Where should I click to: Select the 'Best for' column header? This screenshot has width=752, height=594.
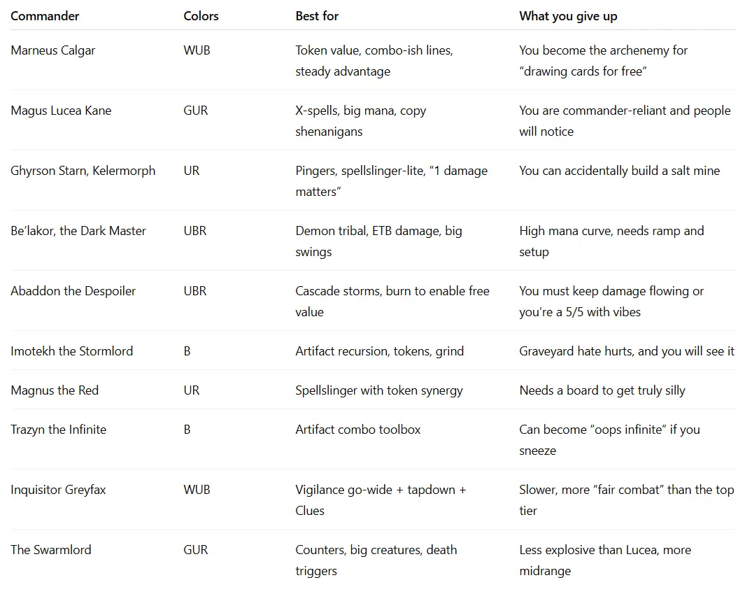pyautogui.click(x=317, y=15)
